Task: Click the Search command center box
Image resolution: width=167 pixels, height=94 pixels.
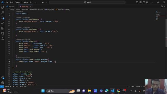Action: coord(87,2)
